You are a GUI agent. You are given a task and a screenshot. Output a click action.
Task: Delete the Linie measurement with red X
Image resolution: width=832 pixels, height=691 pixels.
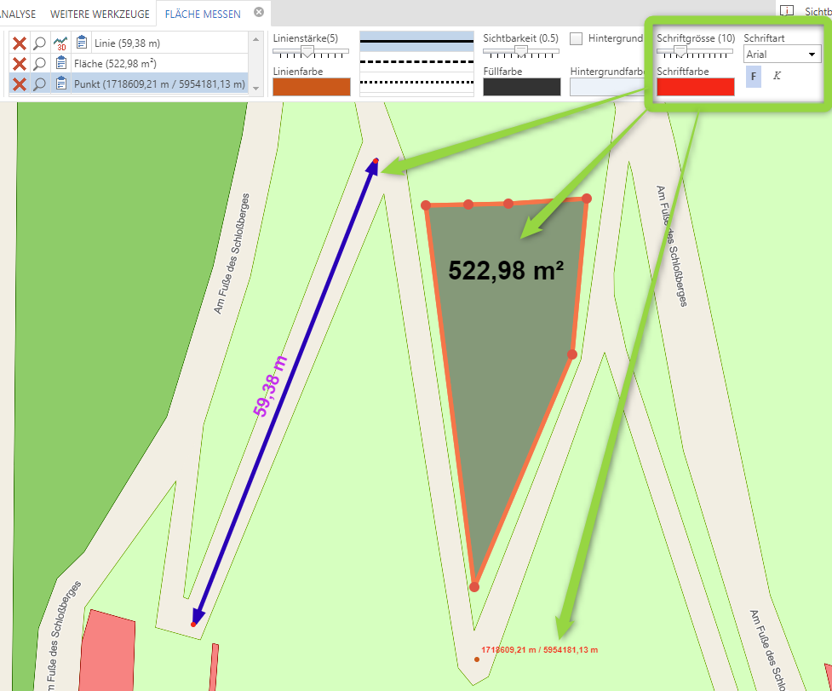click(x=20, y=43)
